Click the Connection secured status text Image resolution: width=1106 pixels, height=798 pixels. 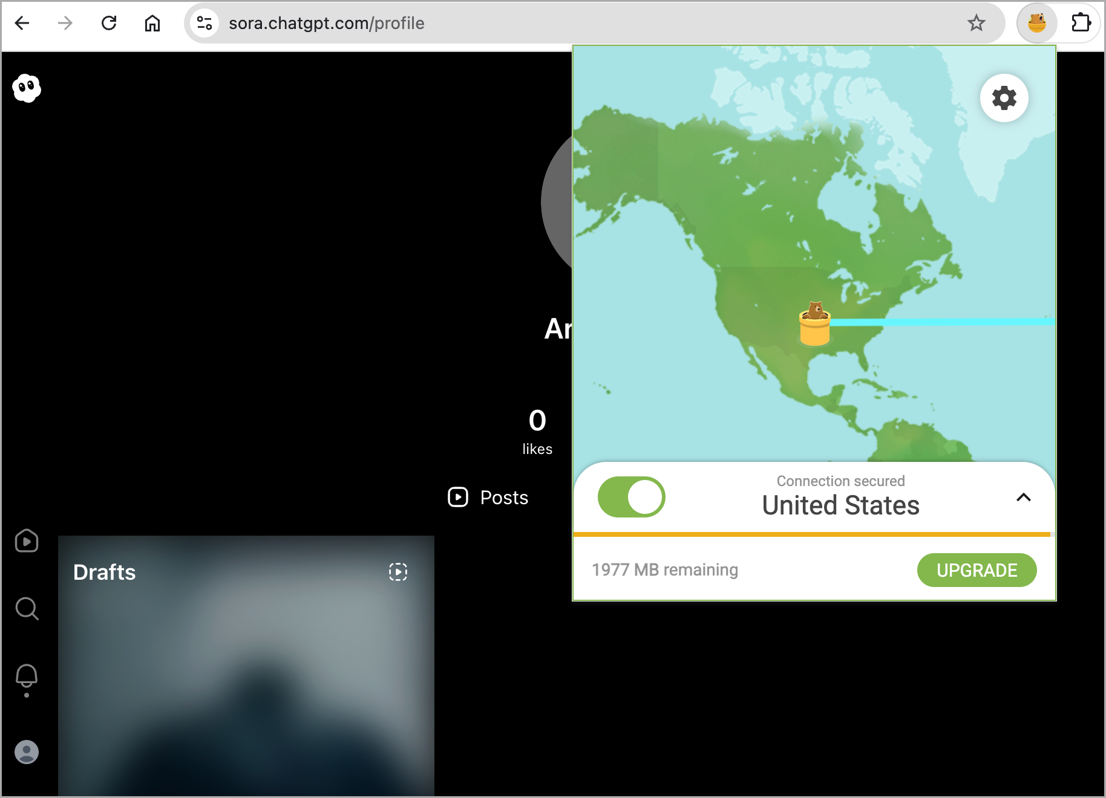[x=840, y=481]
